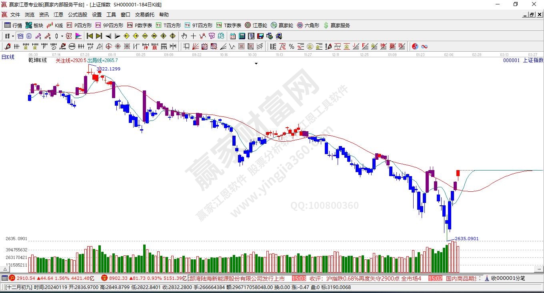Expand the candlestick style dropdown arrow
Image resolution: width=544 pixels, height=293 pixels.
pos(62,36)
